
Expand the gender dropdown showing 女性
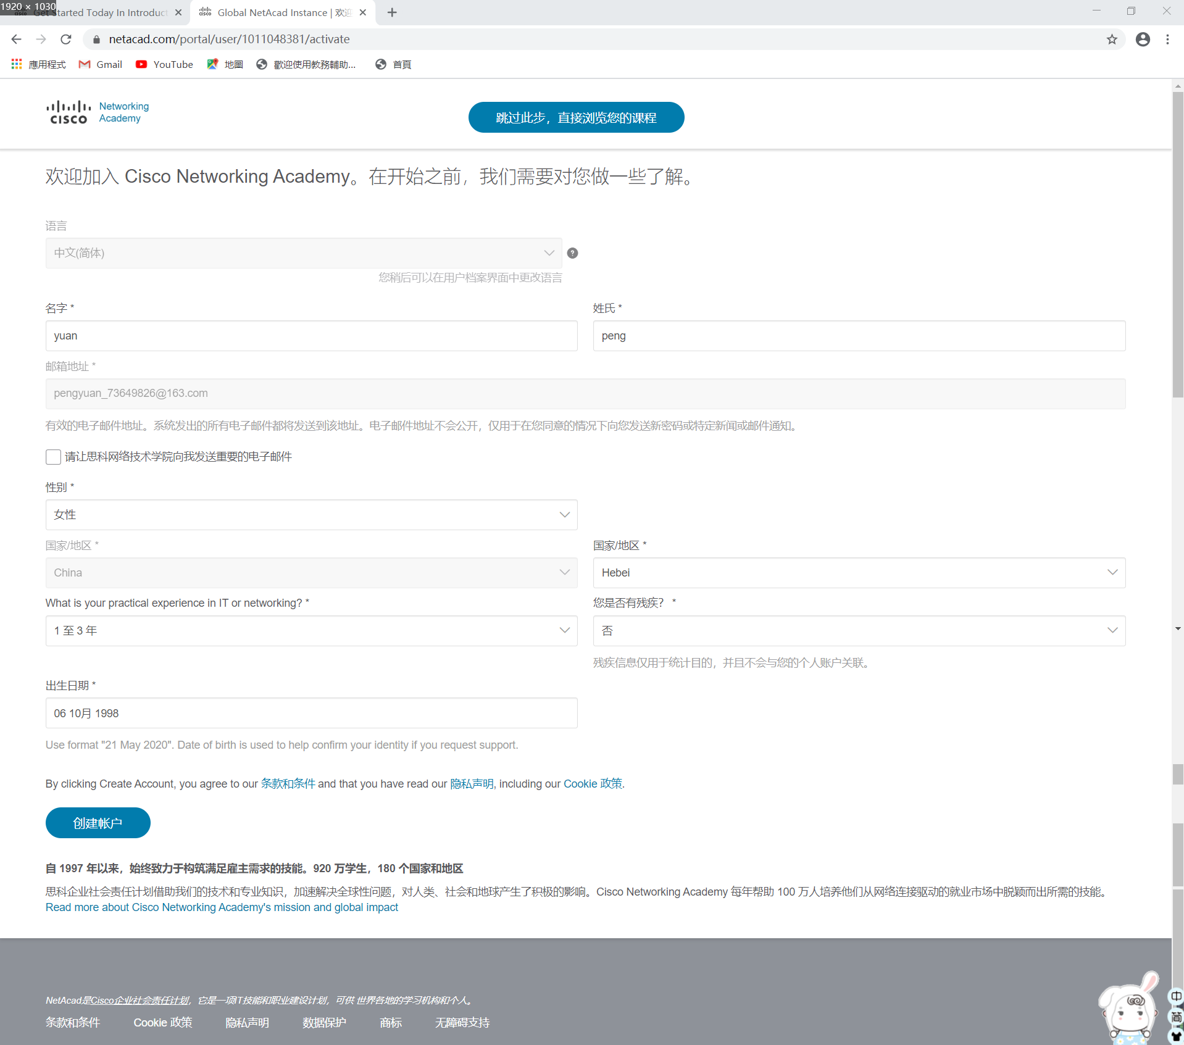[x=311, y=515]
